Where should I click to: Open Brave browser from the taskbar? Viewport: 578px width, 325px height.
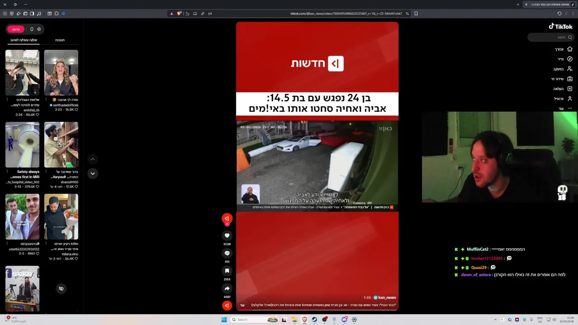pyautogui.click(x=304, y=320)
